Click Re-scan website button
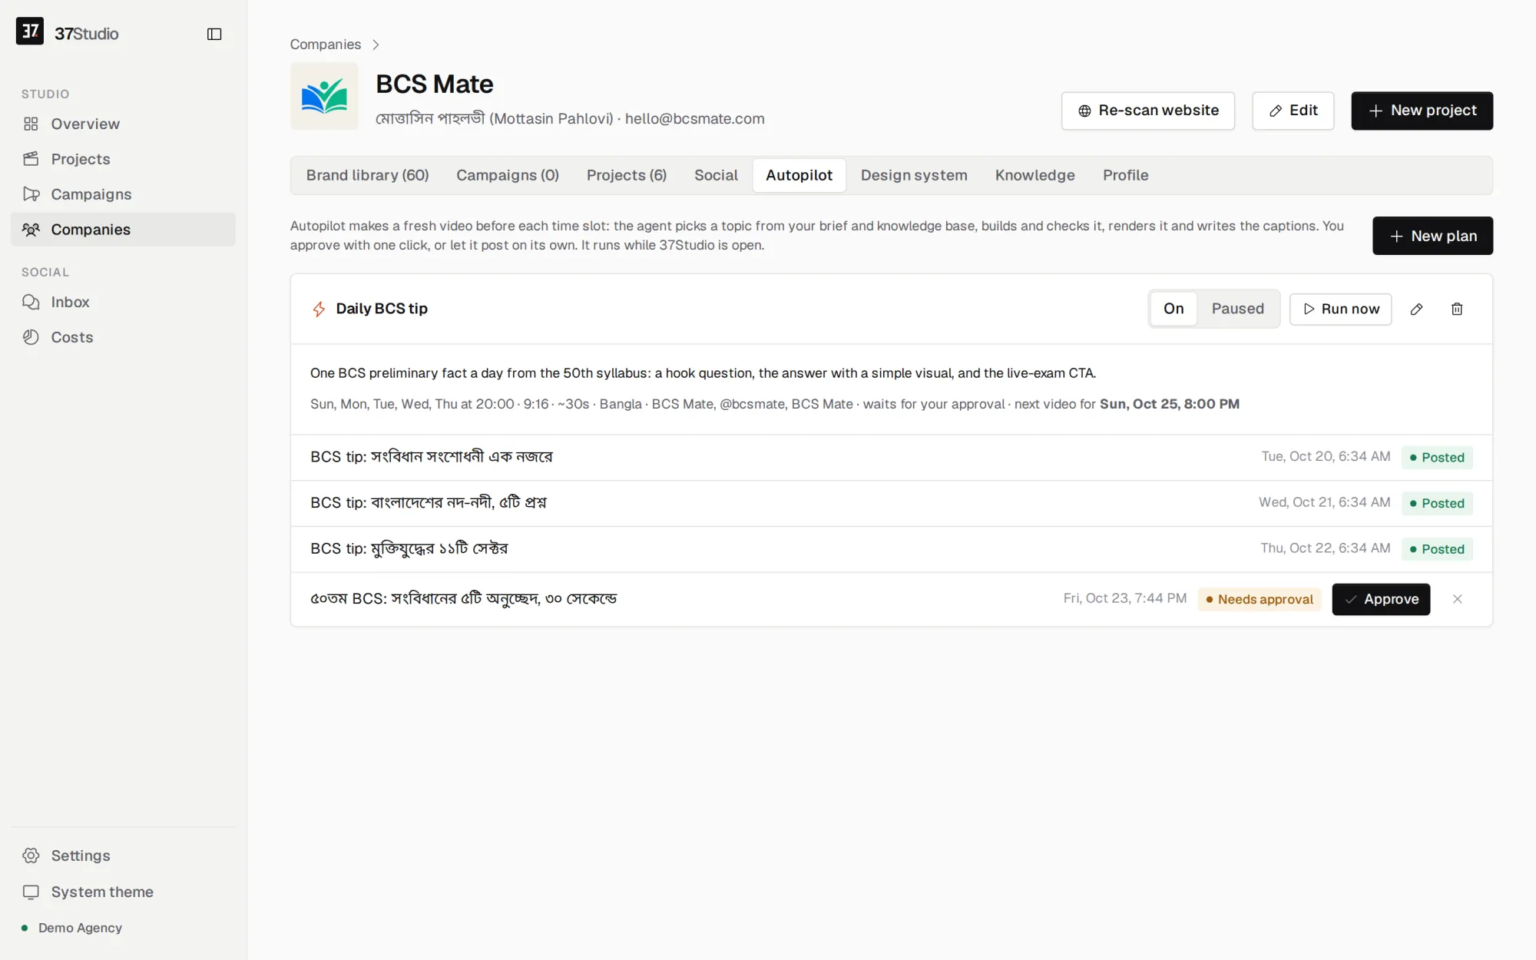Image resolution: width=1536 pixels, height=960 pixels. point(1148,111)
